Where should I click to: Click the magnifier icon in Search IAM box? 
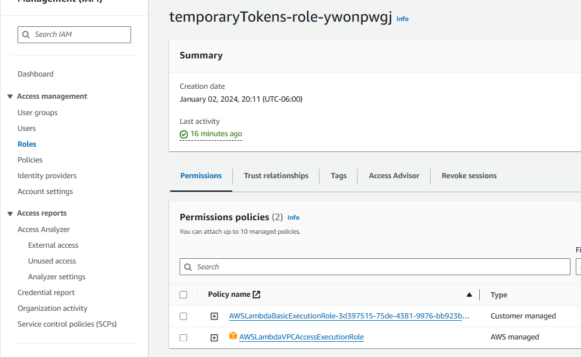pyautogui.click(x=26, y=35)
